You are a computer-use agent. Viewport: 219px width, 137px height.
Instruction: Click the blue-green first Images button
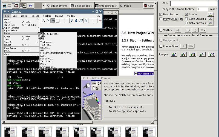(x=174, y=54)
